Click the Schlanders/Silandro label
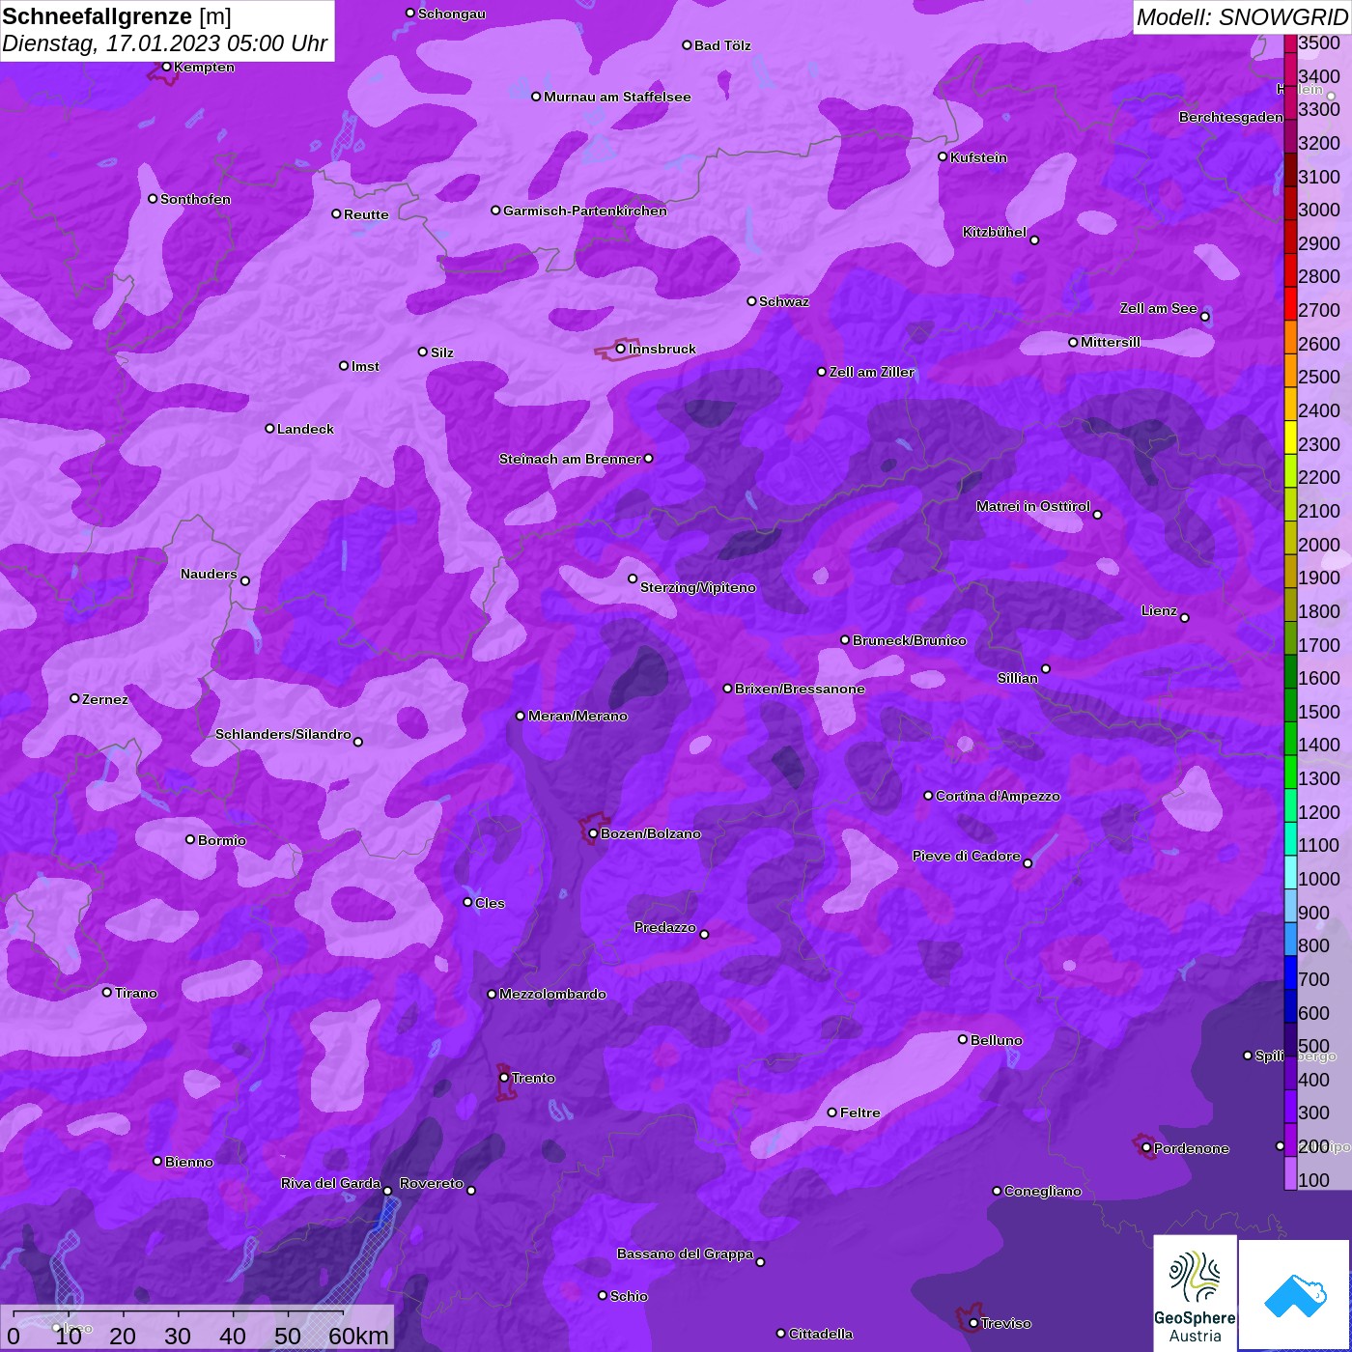 [283, 734]
